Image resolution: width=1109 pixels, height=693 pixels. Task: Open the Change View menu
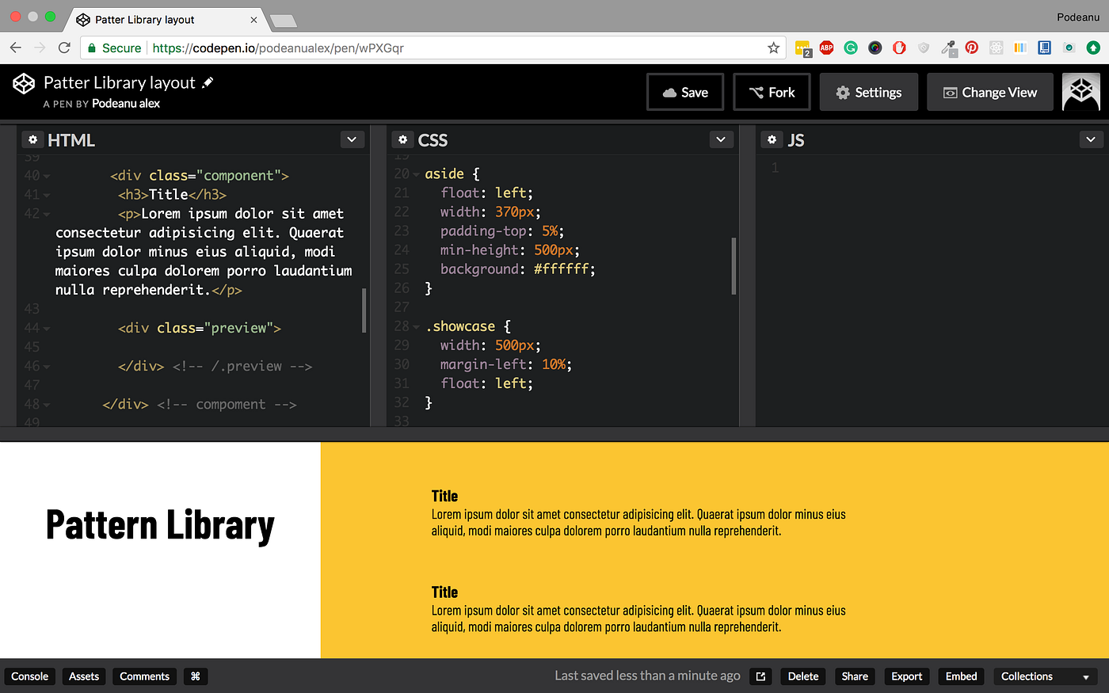tap(989, 92)
